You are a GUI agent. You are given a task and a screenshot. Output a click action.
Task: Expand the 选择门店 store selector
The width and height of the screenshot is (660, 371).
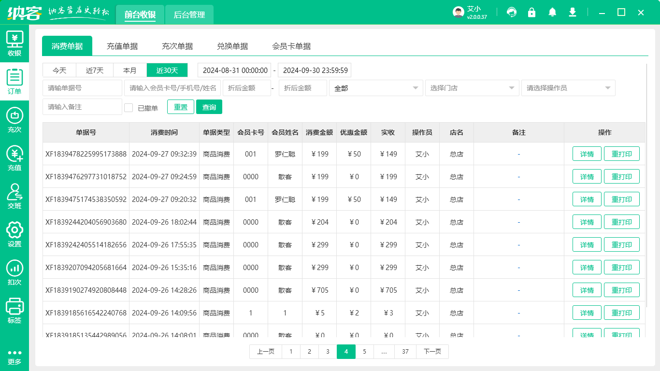pos(472,88)
